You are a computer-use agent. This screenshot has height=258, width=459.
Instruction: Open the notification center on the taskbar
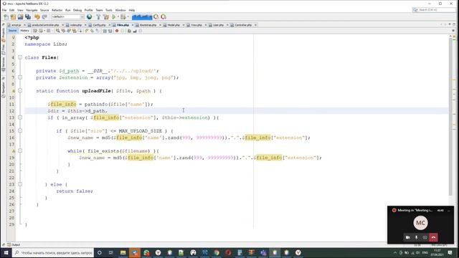[x=450, y=253]
